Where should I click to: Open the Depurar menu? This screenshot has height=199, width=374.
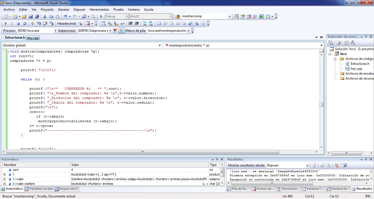79,10
